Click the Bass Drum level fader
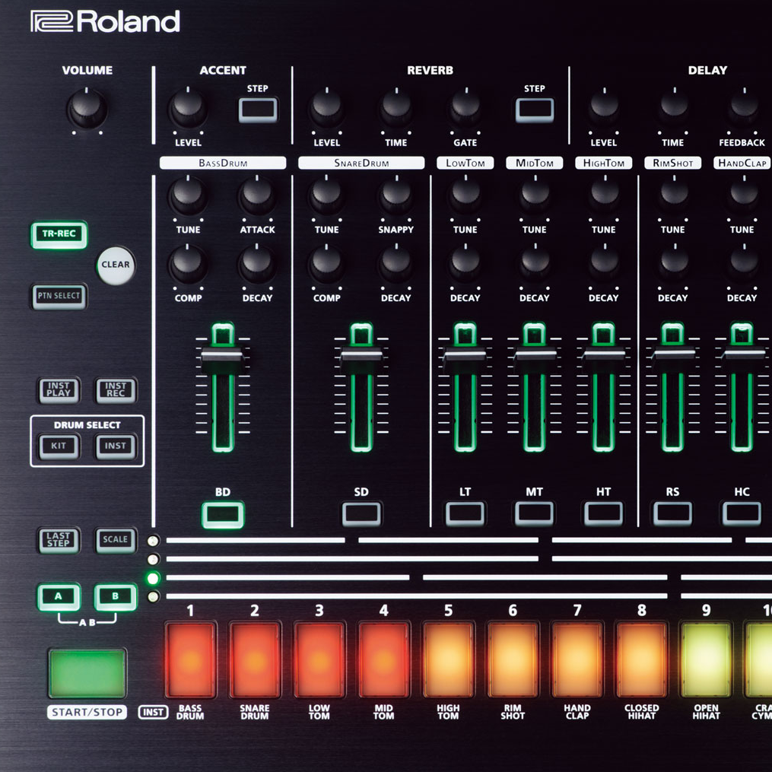The height and width of the screenshot is (772, 772). pos(222,354)
